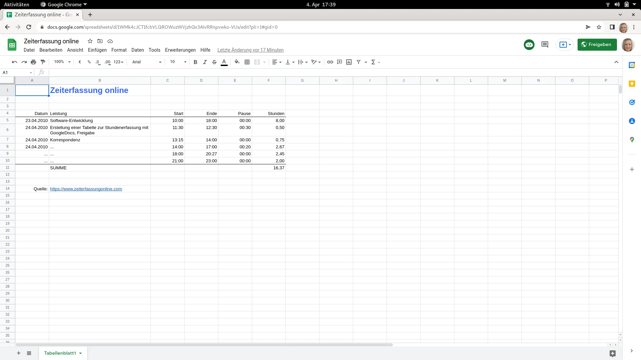Open Google Keep in side panel

coord(632,84)
